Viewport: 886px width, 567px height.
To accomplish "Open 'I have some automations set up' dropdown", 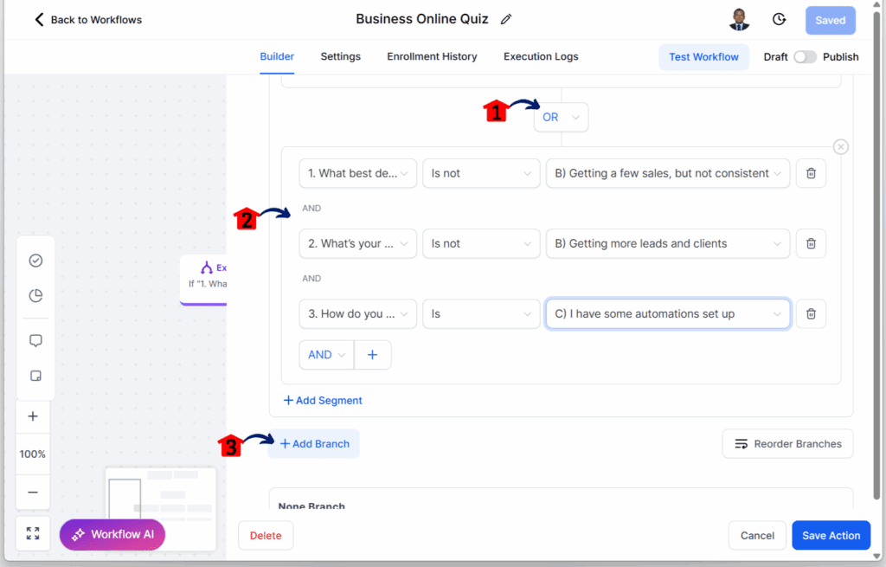I will coord(668,313).
